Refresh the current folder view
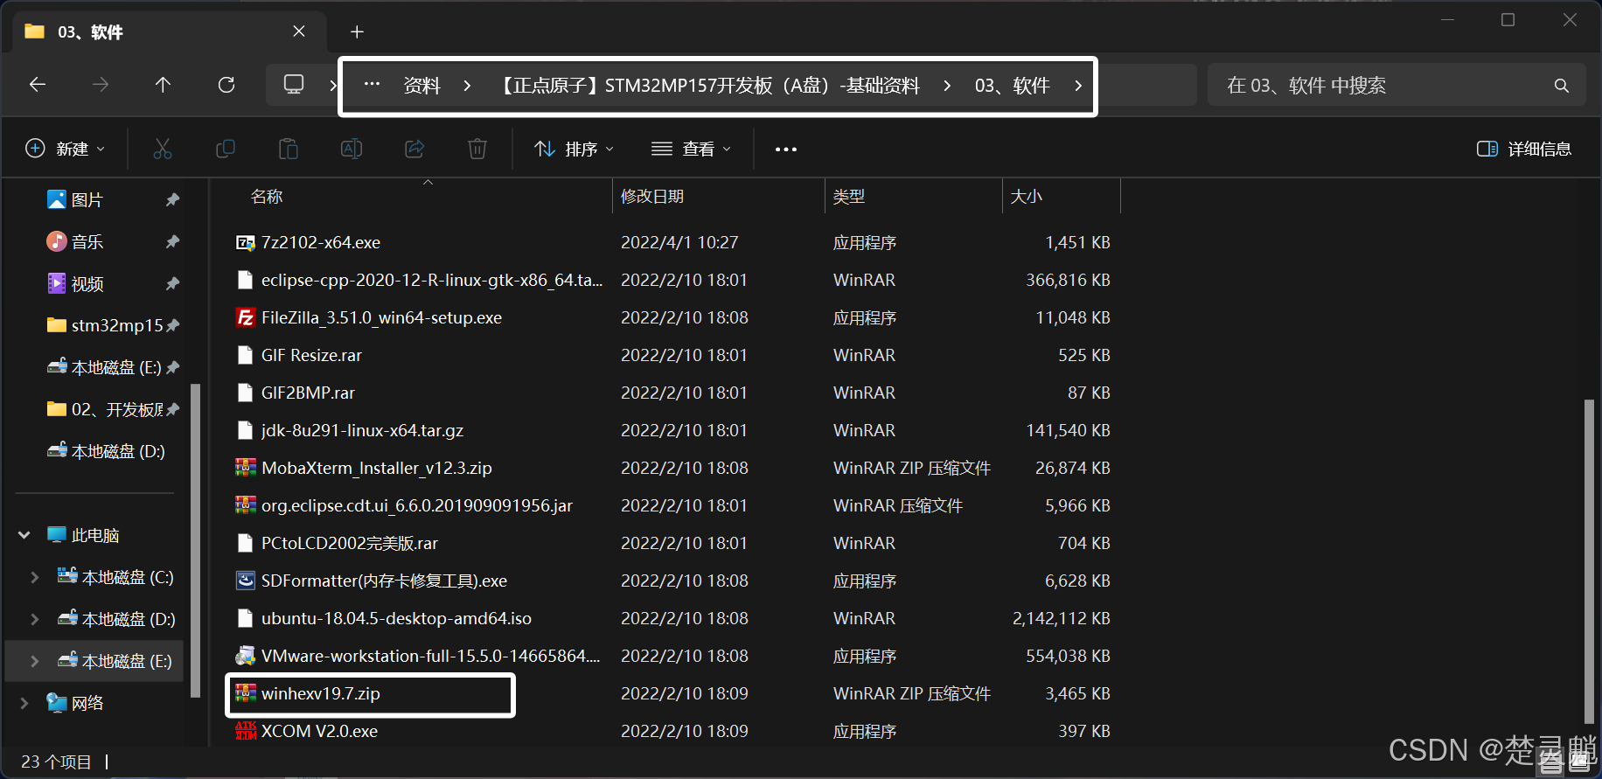The image size is (1602, 779). click(x=226, y=85)
